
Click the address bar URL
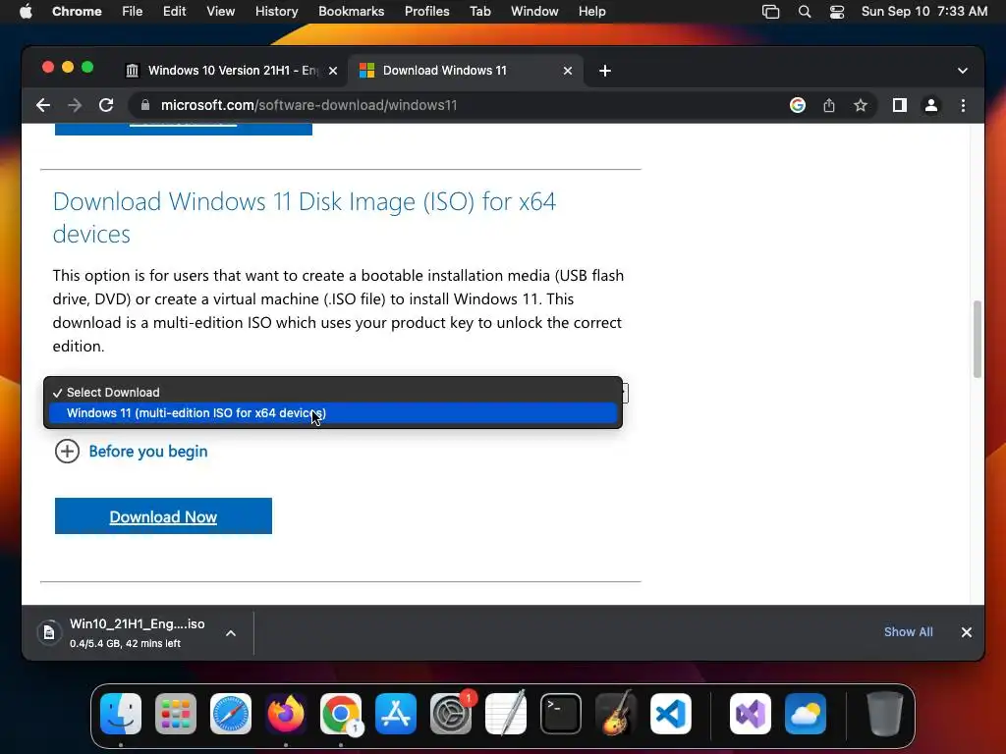(x=309, y=105)
